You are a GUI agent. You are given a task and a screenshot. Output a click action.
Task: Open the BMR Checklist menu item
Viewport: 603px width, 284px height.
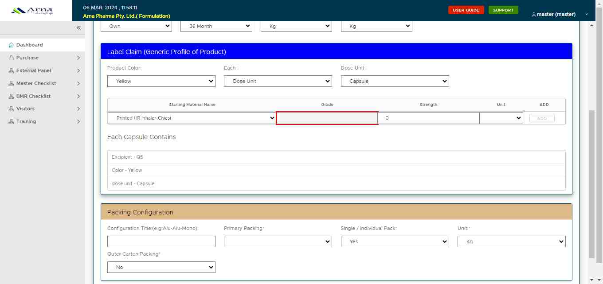point(33,96)
